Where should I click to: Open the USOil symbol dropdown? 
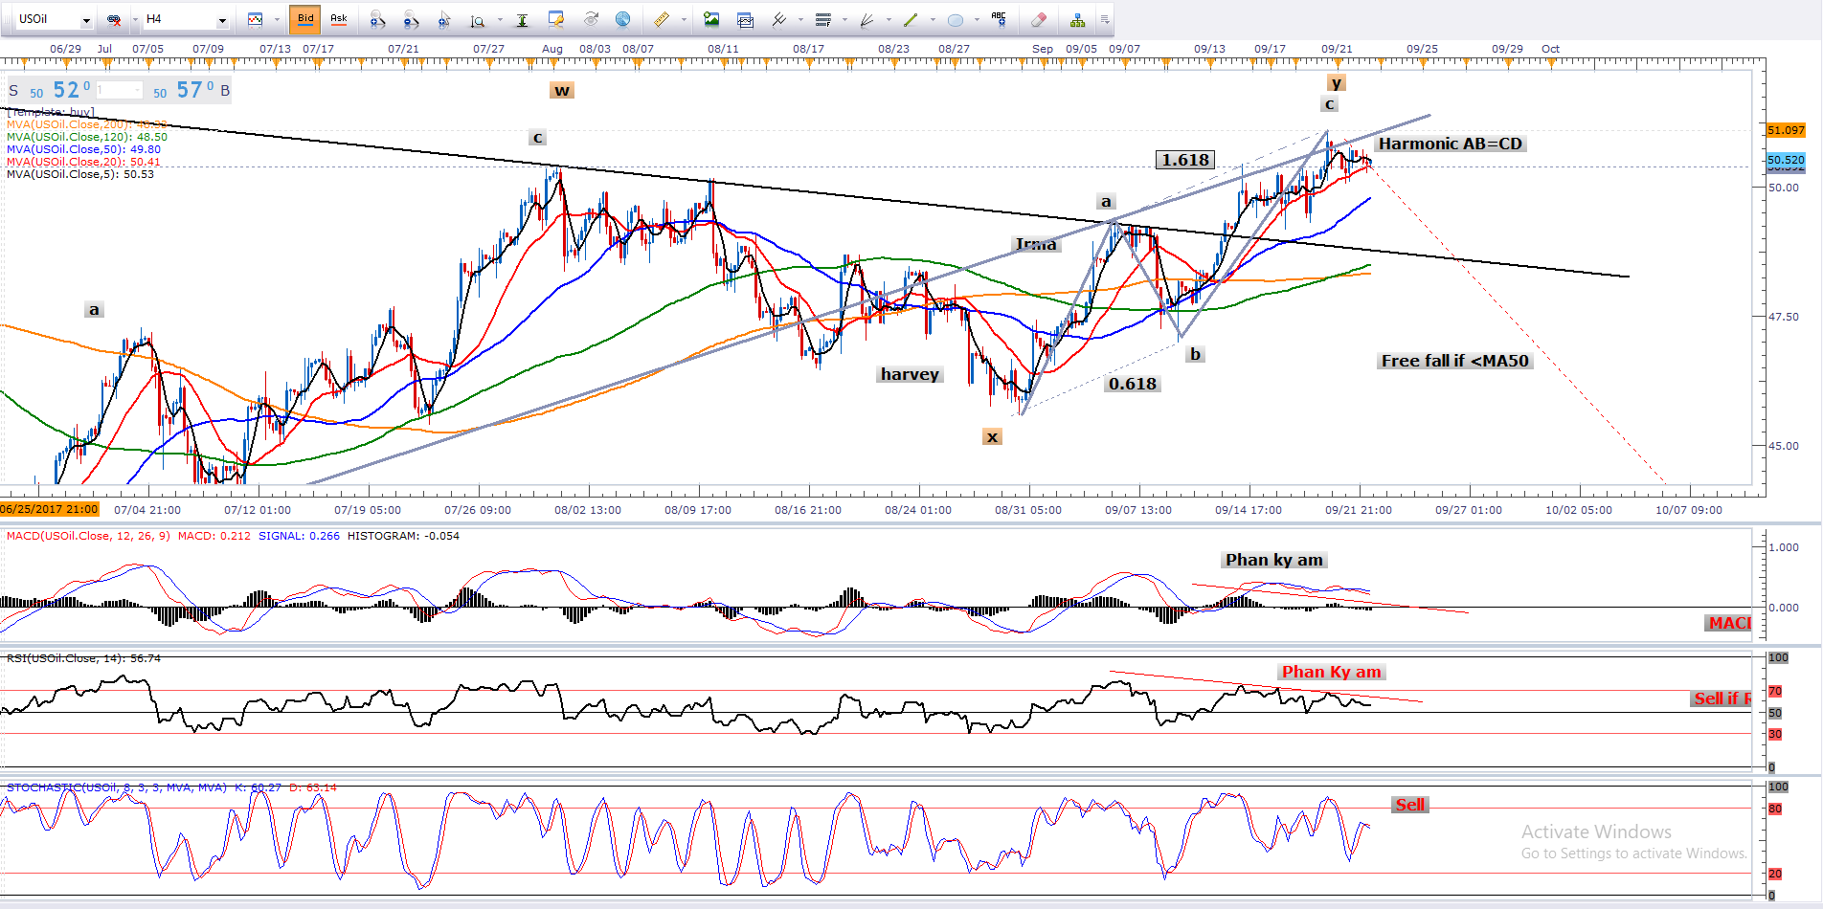pyautogui.click(x=85, y=20)
